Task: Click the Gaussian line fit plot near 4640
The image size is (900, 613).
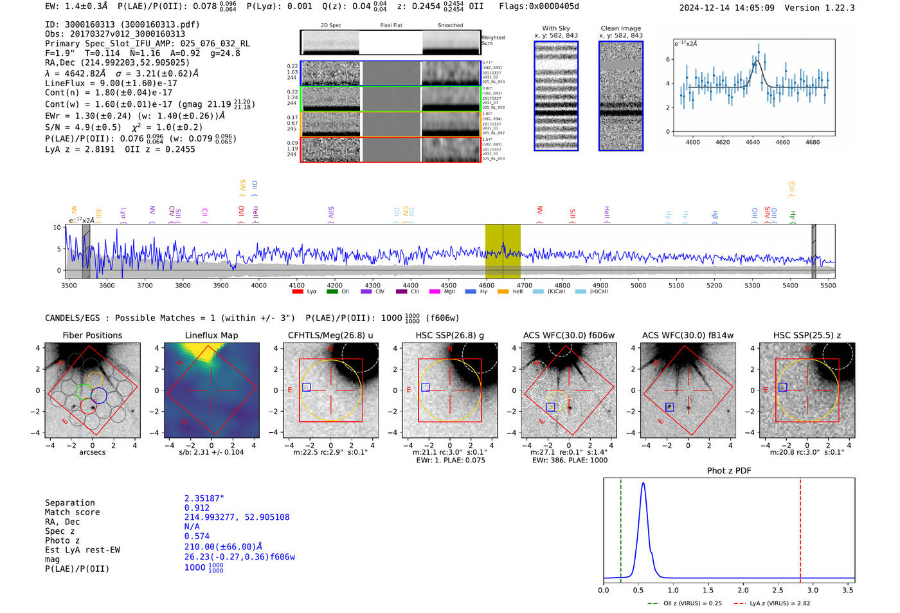Action: 753,87
